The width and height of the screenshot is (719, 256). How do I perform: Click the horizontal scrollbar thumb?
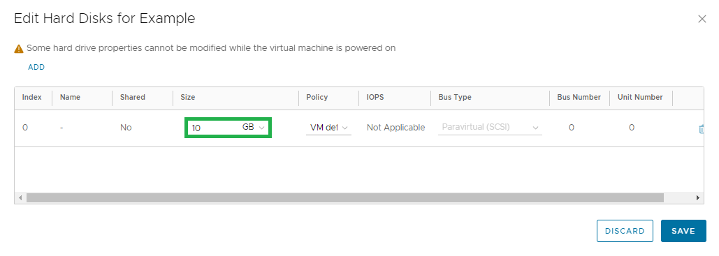[x=345, y=198]
